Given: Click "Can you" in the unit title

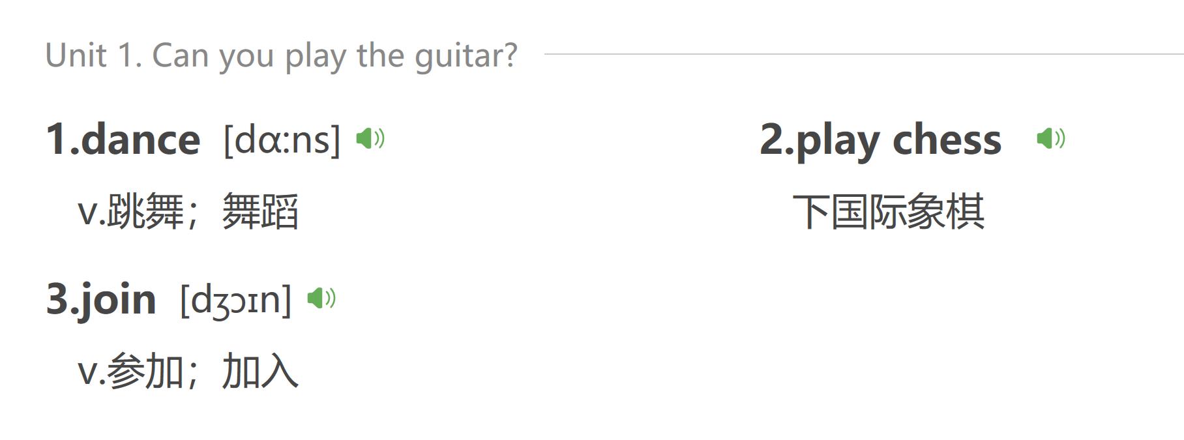Looking at the screenshot, I should [x=213, y=56].
